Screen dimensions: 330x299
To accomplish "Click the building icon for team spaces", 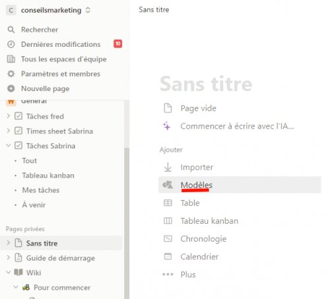I will click(x=11, y=59).
